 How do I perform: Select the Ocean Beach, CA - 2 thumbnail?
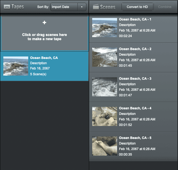pos(105,57)
